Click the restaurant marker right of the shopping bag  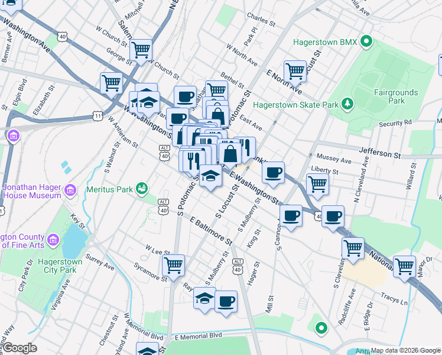pos(247,148)
